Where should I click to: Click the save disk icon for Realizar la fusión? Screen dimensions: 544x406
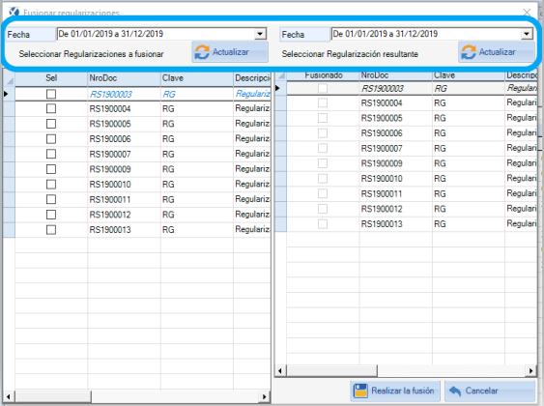tap(360, 391)
